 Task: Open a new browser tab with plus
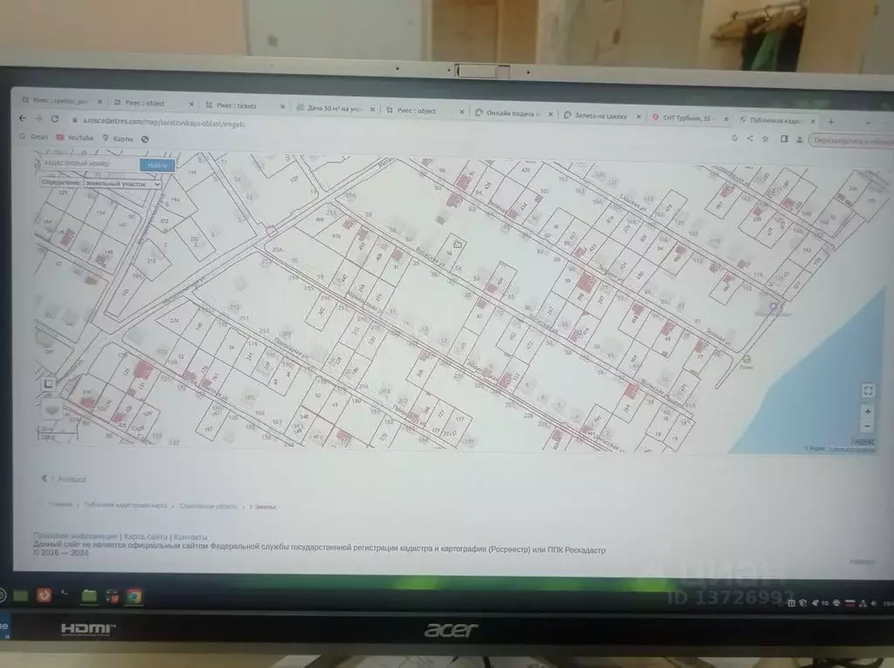click(x=831, y=121)
